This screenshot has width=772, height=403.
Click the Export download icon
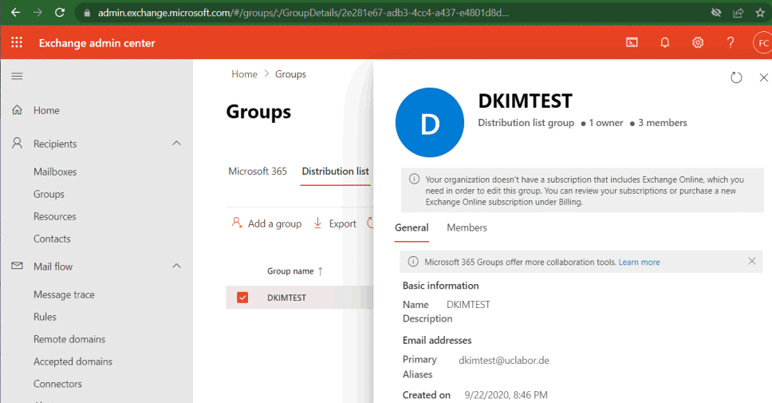(317, 223)
